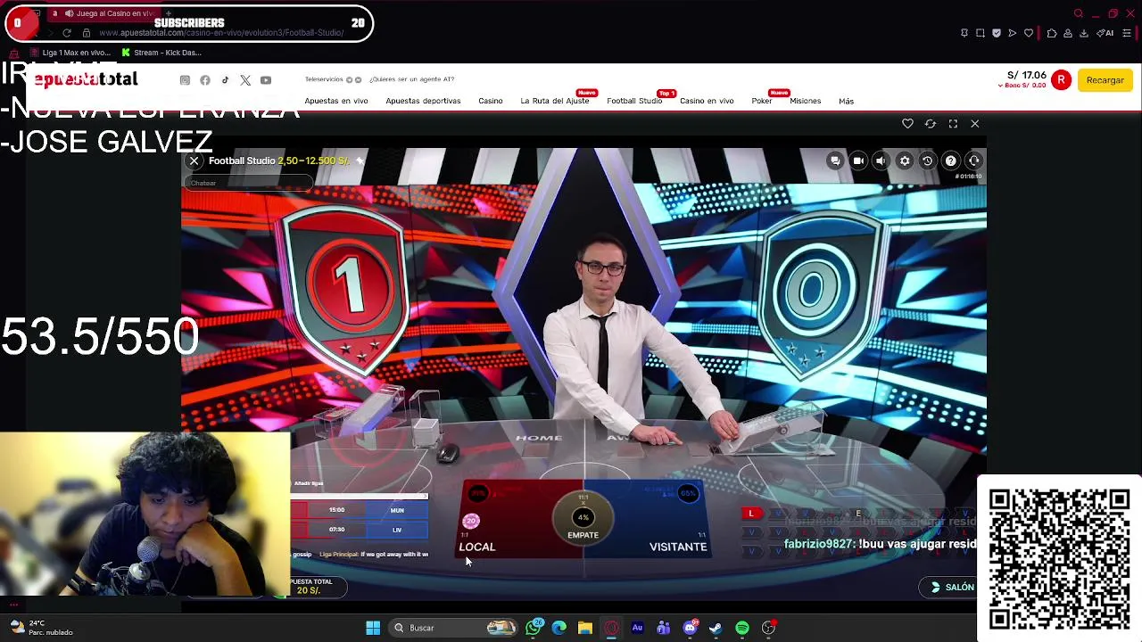The width and height of the screenshot is (1142, 642).
Task: Select the LIV team cell
Action: tap(397, 530)
